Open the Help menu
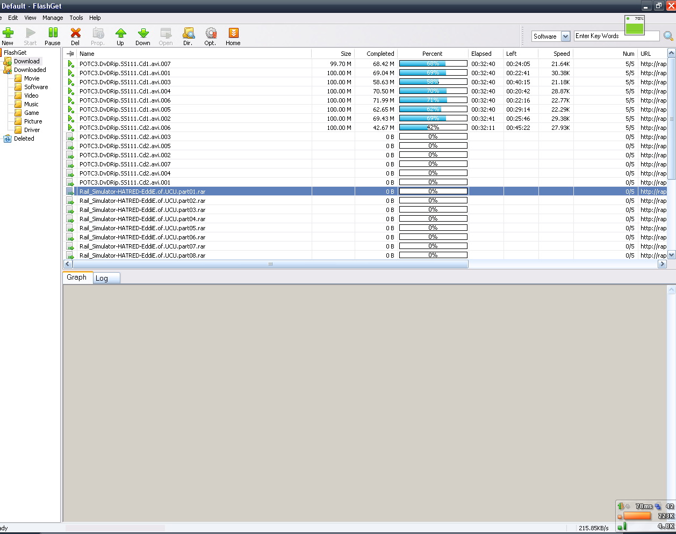The image size is (676, 534). coord(95,18)
